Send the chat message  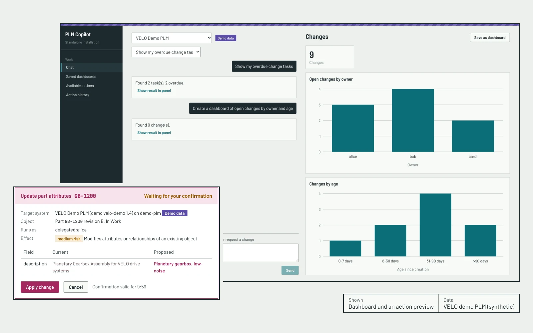pos(290,270)
